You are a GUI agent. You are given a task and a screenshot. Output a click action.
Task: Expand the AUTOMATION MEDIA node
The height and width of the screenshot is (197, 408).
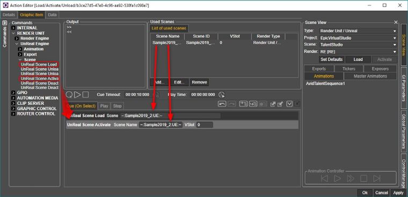point(13,98)
